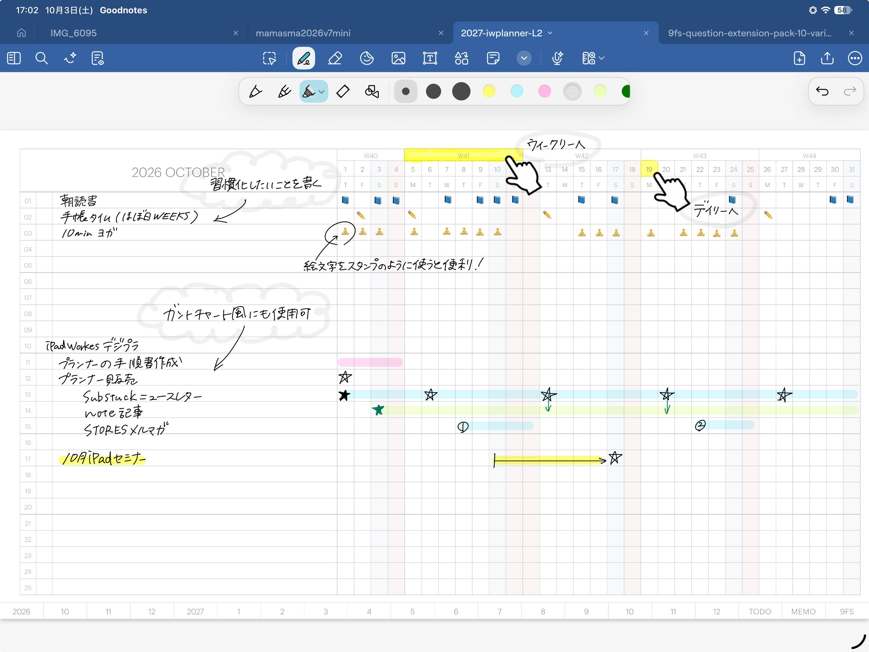Viewport: 869px width, 652px height.
Task: Choose the brush pen style
Action: pyautogui.click(x=285, y=92)
